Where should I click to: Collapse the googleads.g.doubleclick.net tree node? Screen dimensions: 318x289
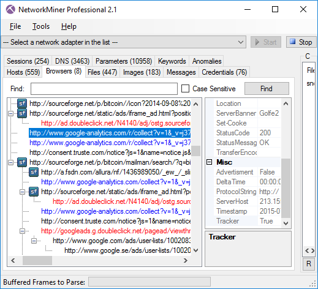[23, 231]
